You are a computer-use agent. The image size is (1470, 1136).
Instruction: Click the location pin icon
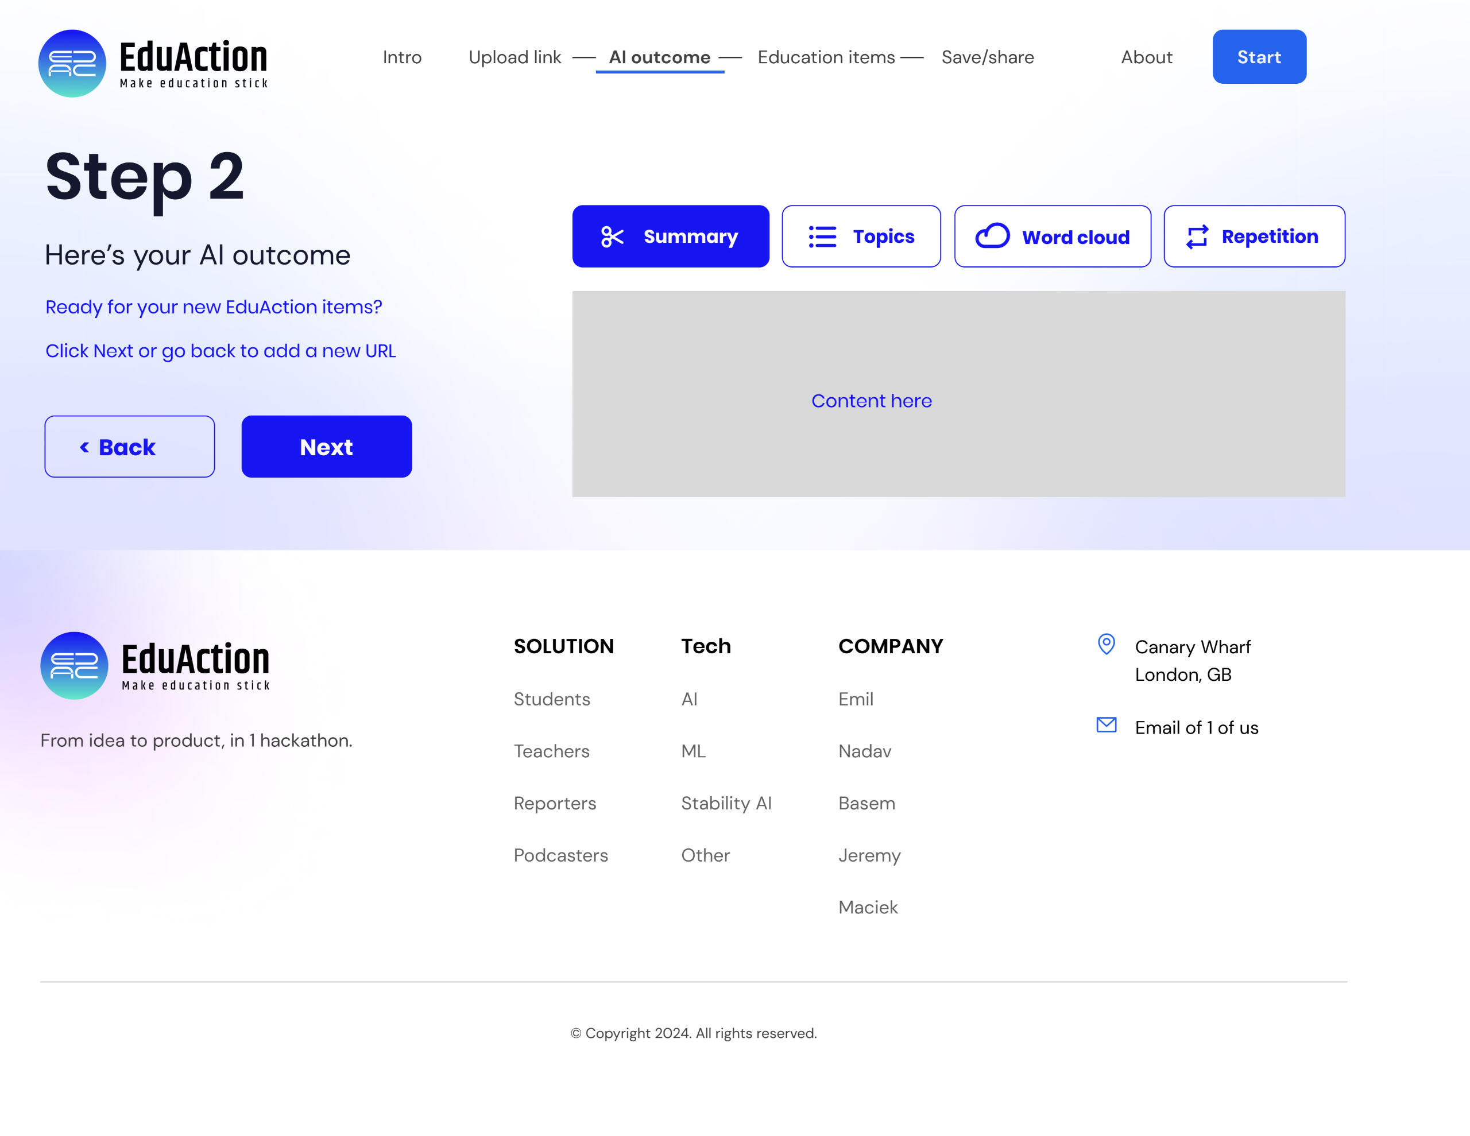coord(1106,644)
